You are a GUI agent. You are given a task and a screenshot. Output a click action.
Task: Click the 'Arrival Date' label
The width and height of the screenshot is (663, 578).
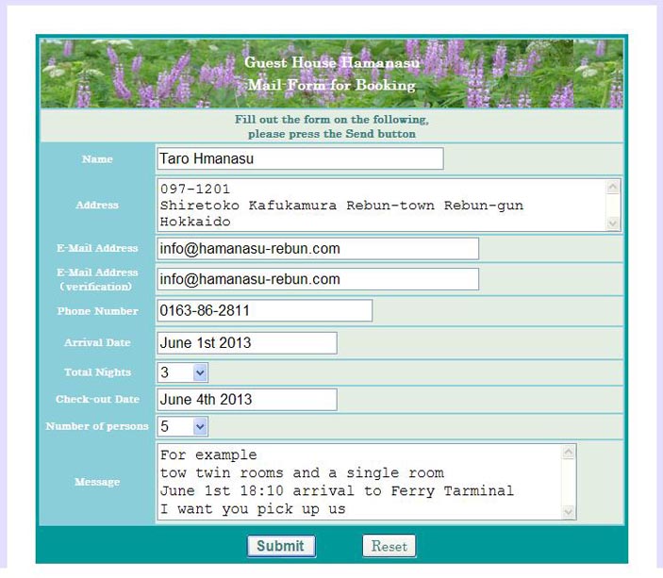click(x=97, y=342)
